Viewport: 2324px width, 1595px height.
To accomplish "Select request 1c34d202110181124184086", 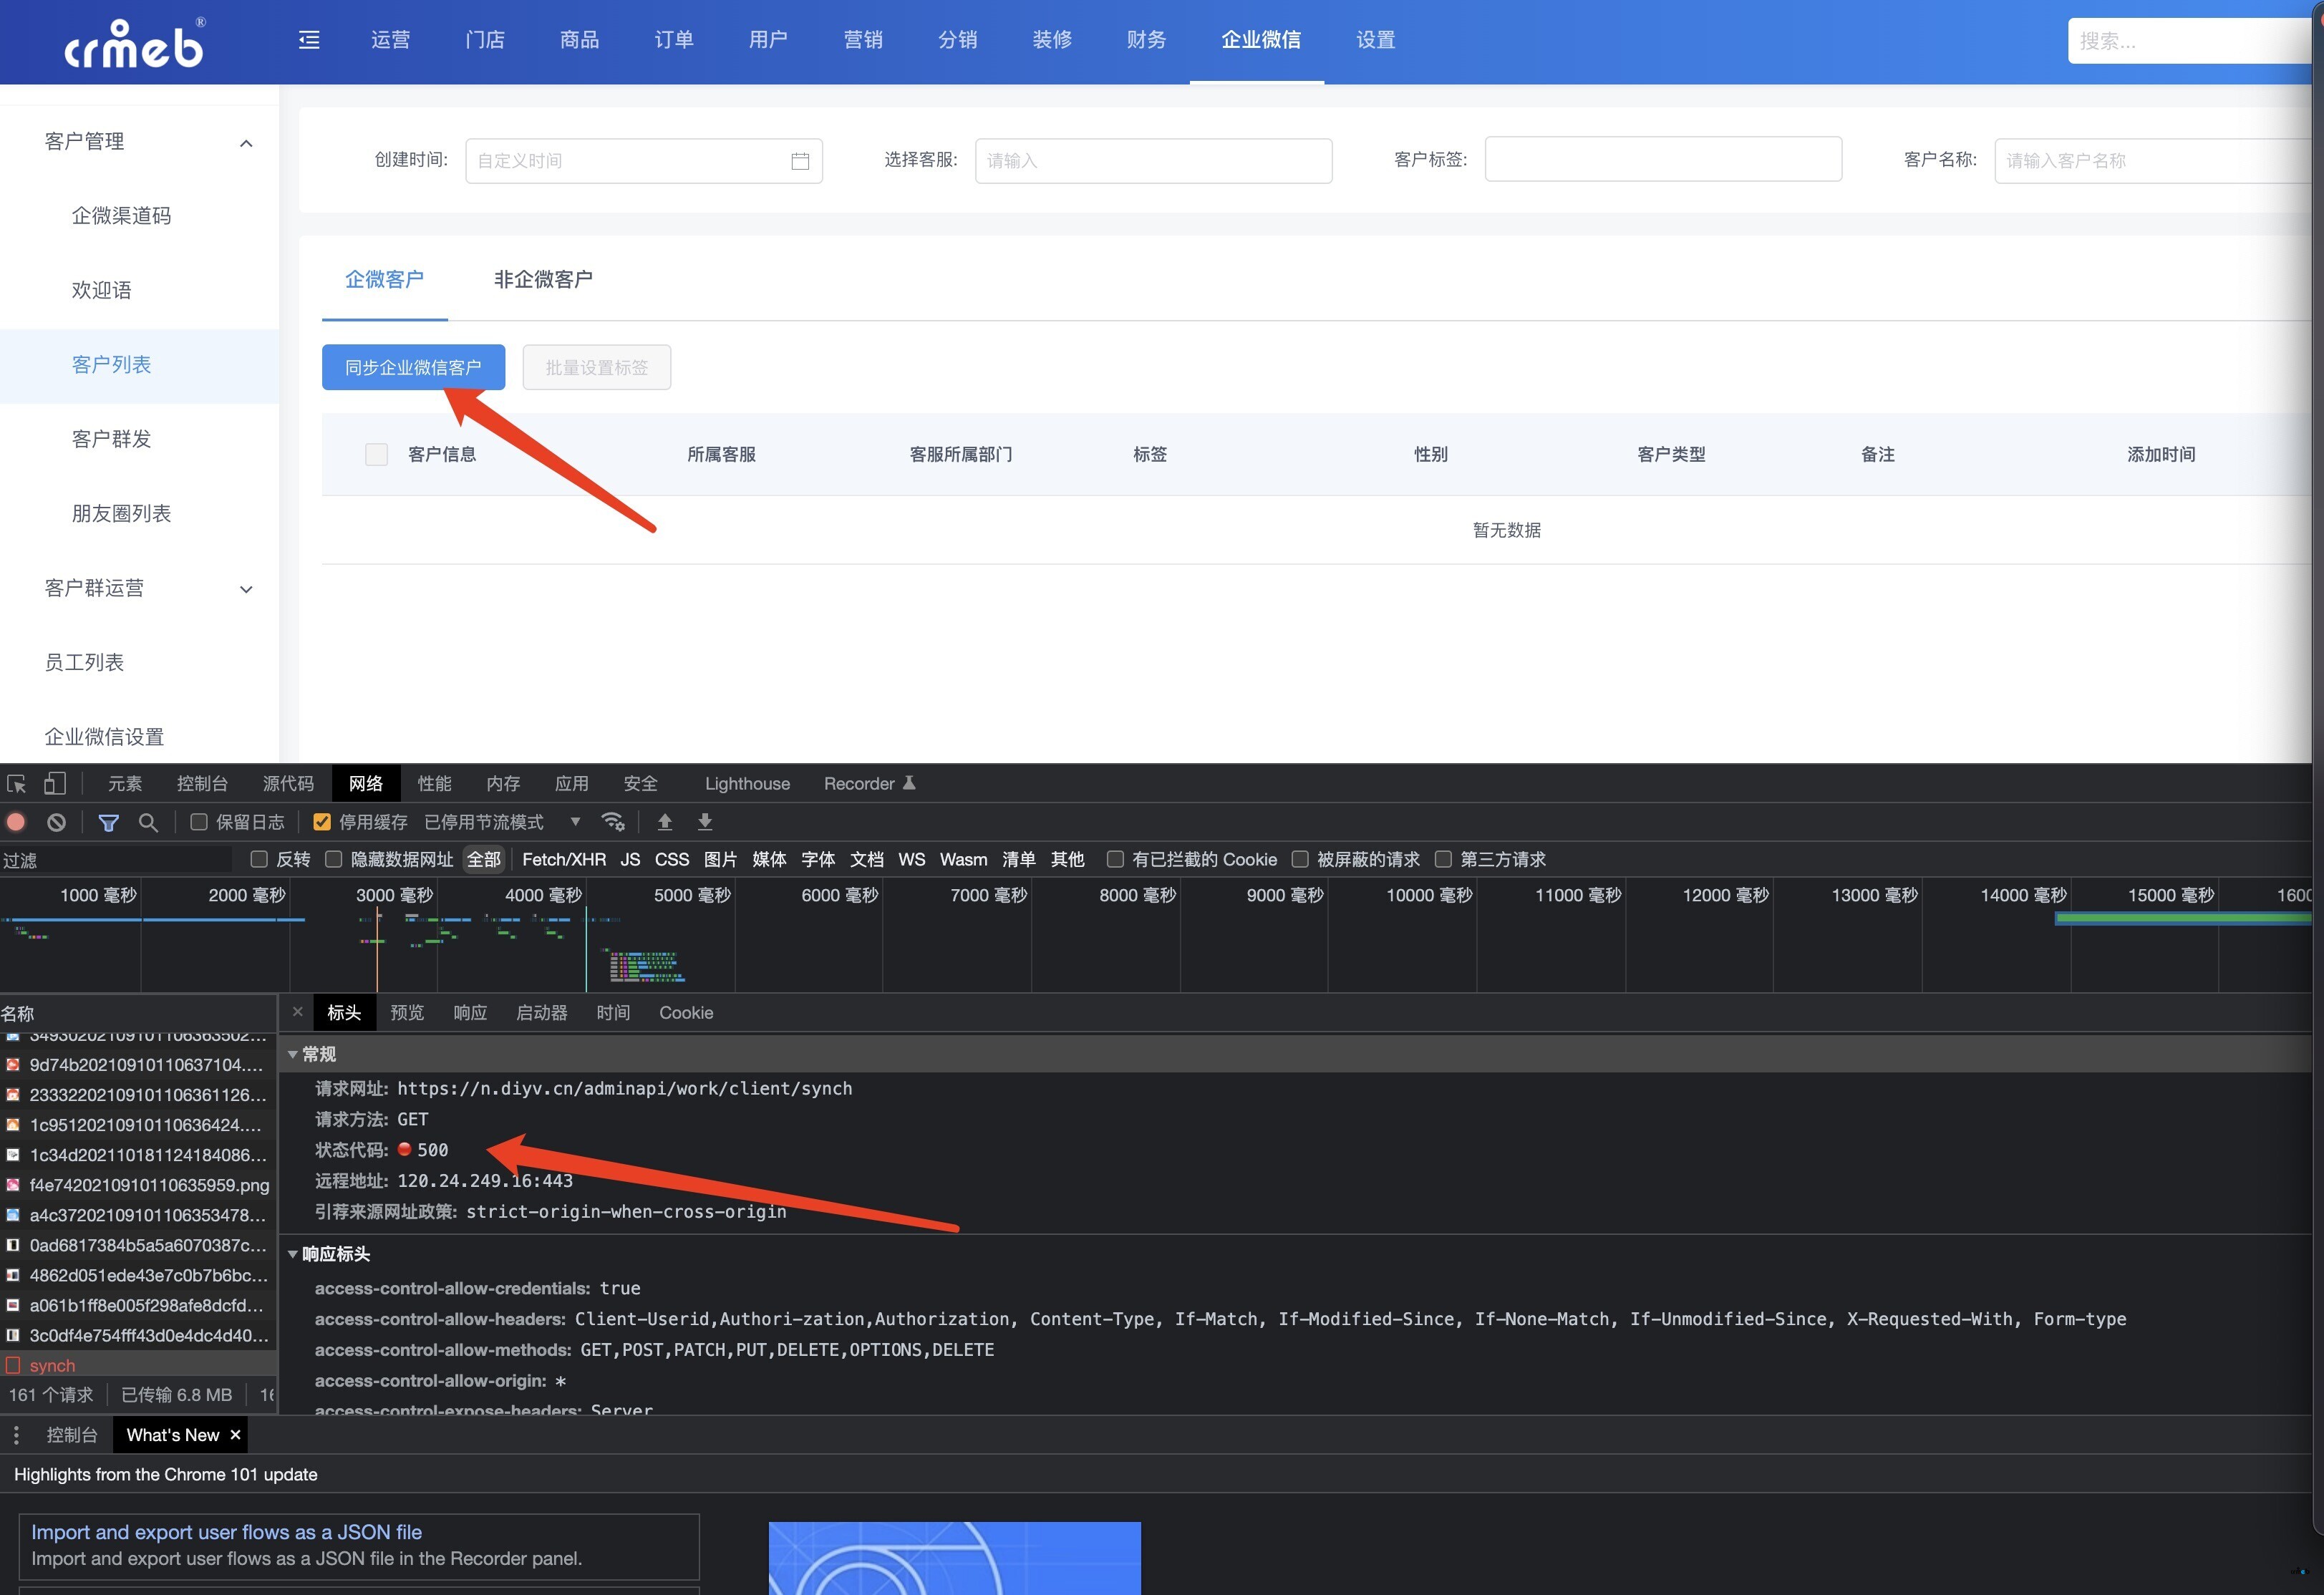I will coord(138,1155).
